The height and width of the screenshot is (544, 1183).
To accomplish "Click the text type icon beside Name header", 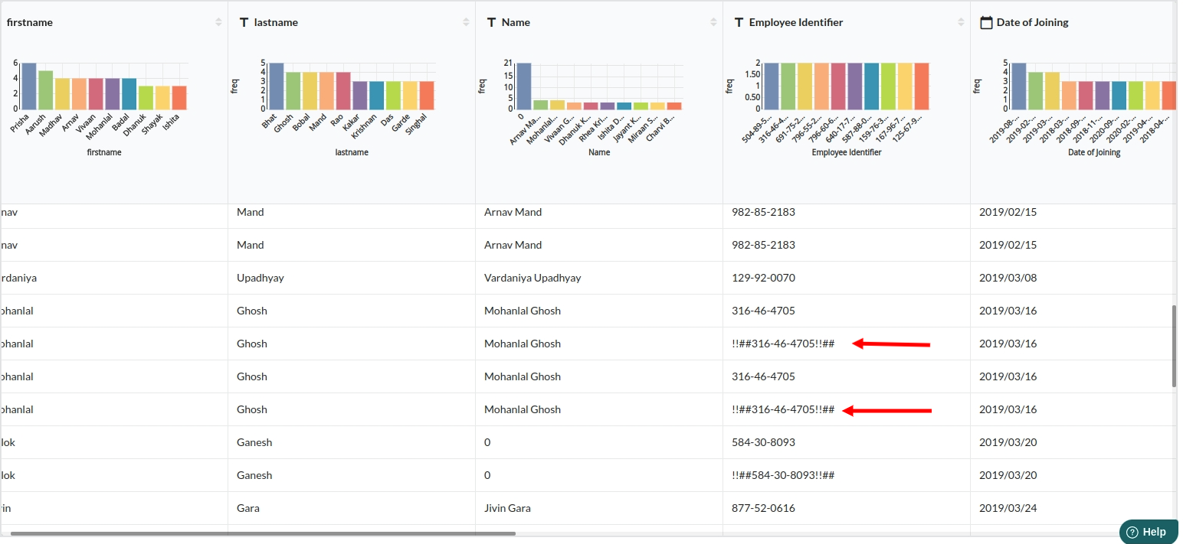I will [491, 23].
